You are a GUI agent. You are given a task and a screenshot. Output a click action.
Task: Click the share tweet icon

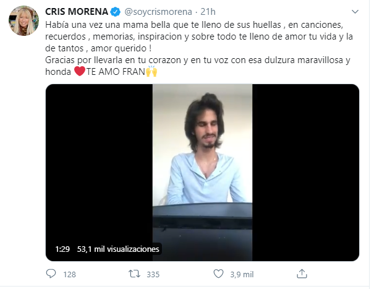[302, 274]
